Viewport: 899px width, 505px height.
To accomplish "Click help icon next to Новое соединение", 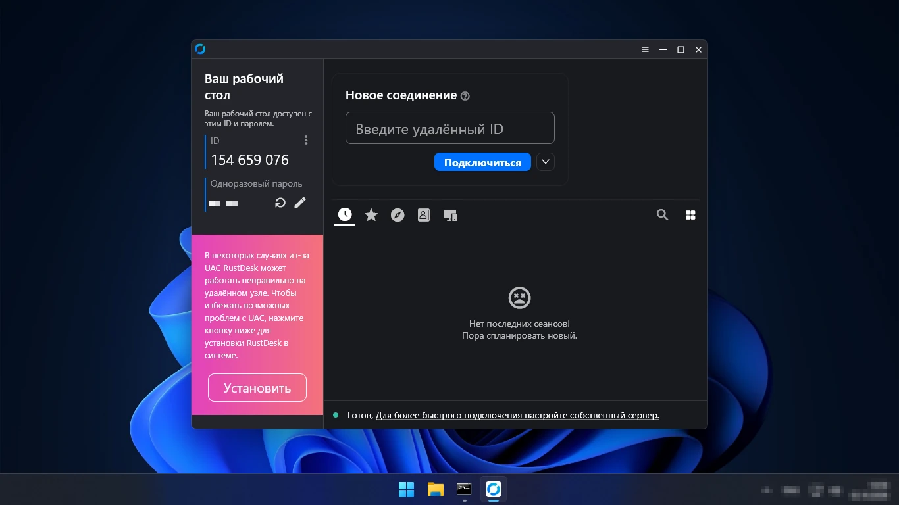I will (465, 96).
